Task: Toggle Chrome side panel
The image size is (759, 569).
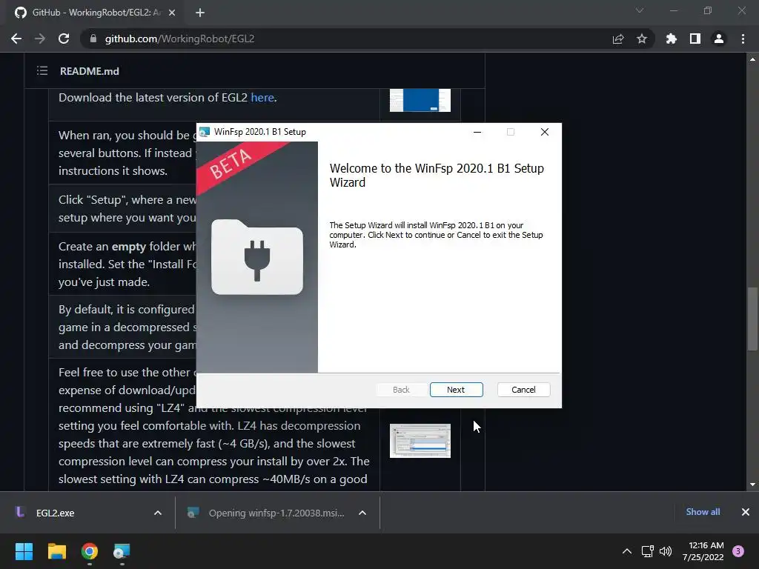Action: [695, 39]
